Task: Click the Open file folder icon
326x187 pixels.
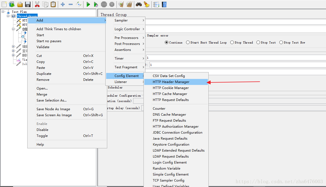Action: [x=20, y=4]
